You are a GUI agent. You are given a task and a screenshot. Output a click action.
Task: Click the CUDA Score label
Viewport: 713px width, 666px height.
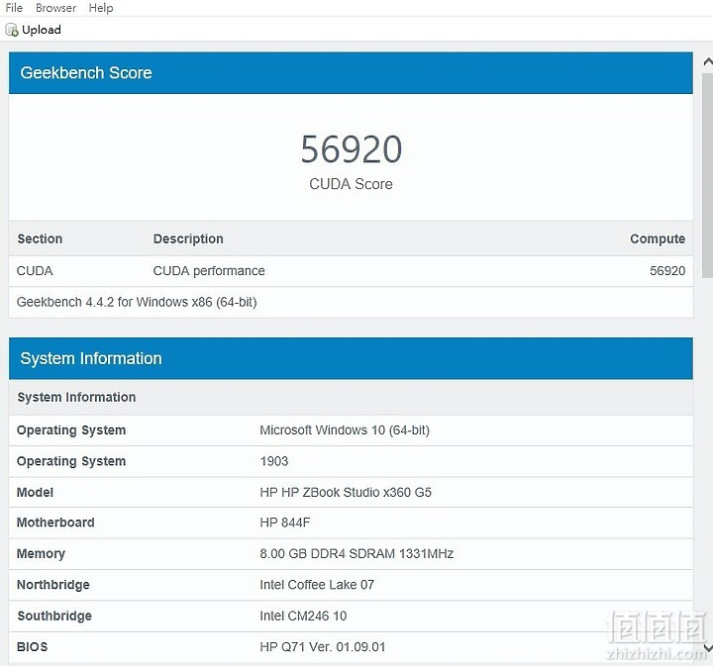click(x=351, y=184)
